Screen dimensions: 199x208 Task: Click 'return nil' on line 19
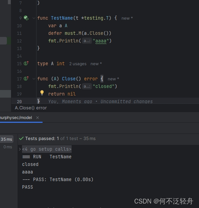tap(62, 94)
